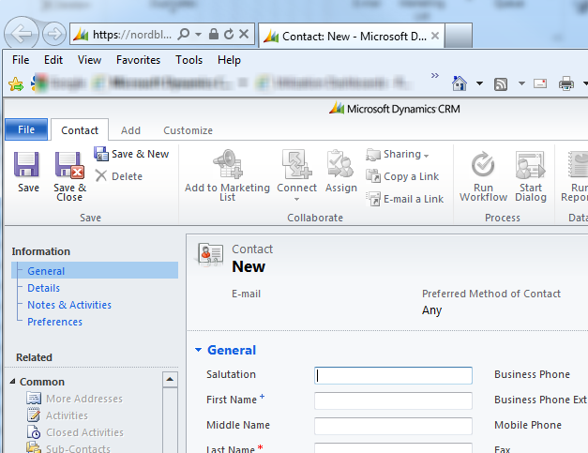Open the Home button dropdown arrow
Image resolution: width=588 pixels, height=453 pixels.
pos(479,83)
